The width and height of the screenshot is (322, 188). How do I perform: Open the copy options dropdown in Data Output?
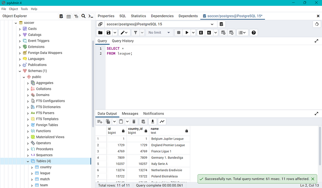pos(114,122)
